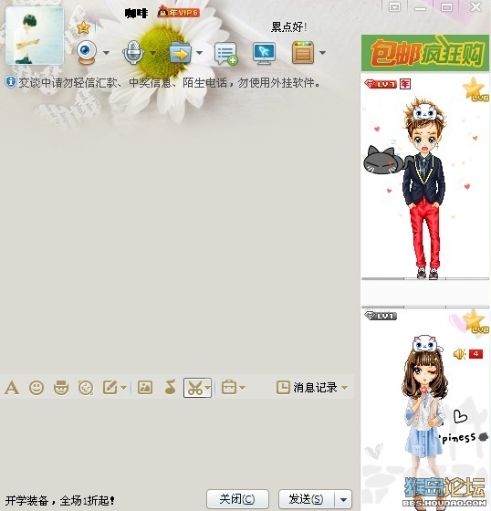Open the applications box icon
This screenshot has width=491, height=511.
click(x=303, y=52)
